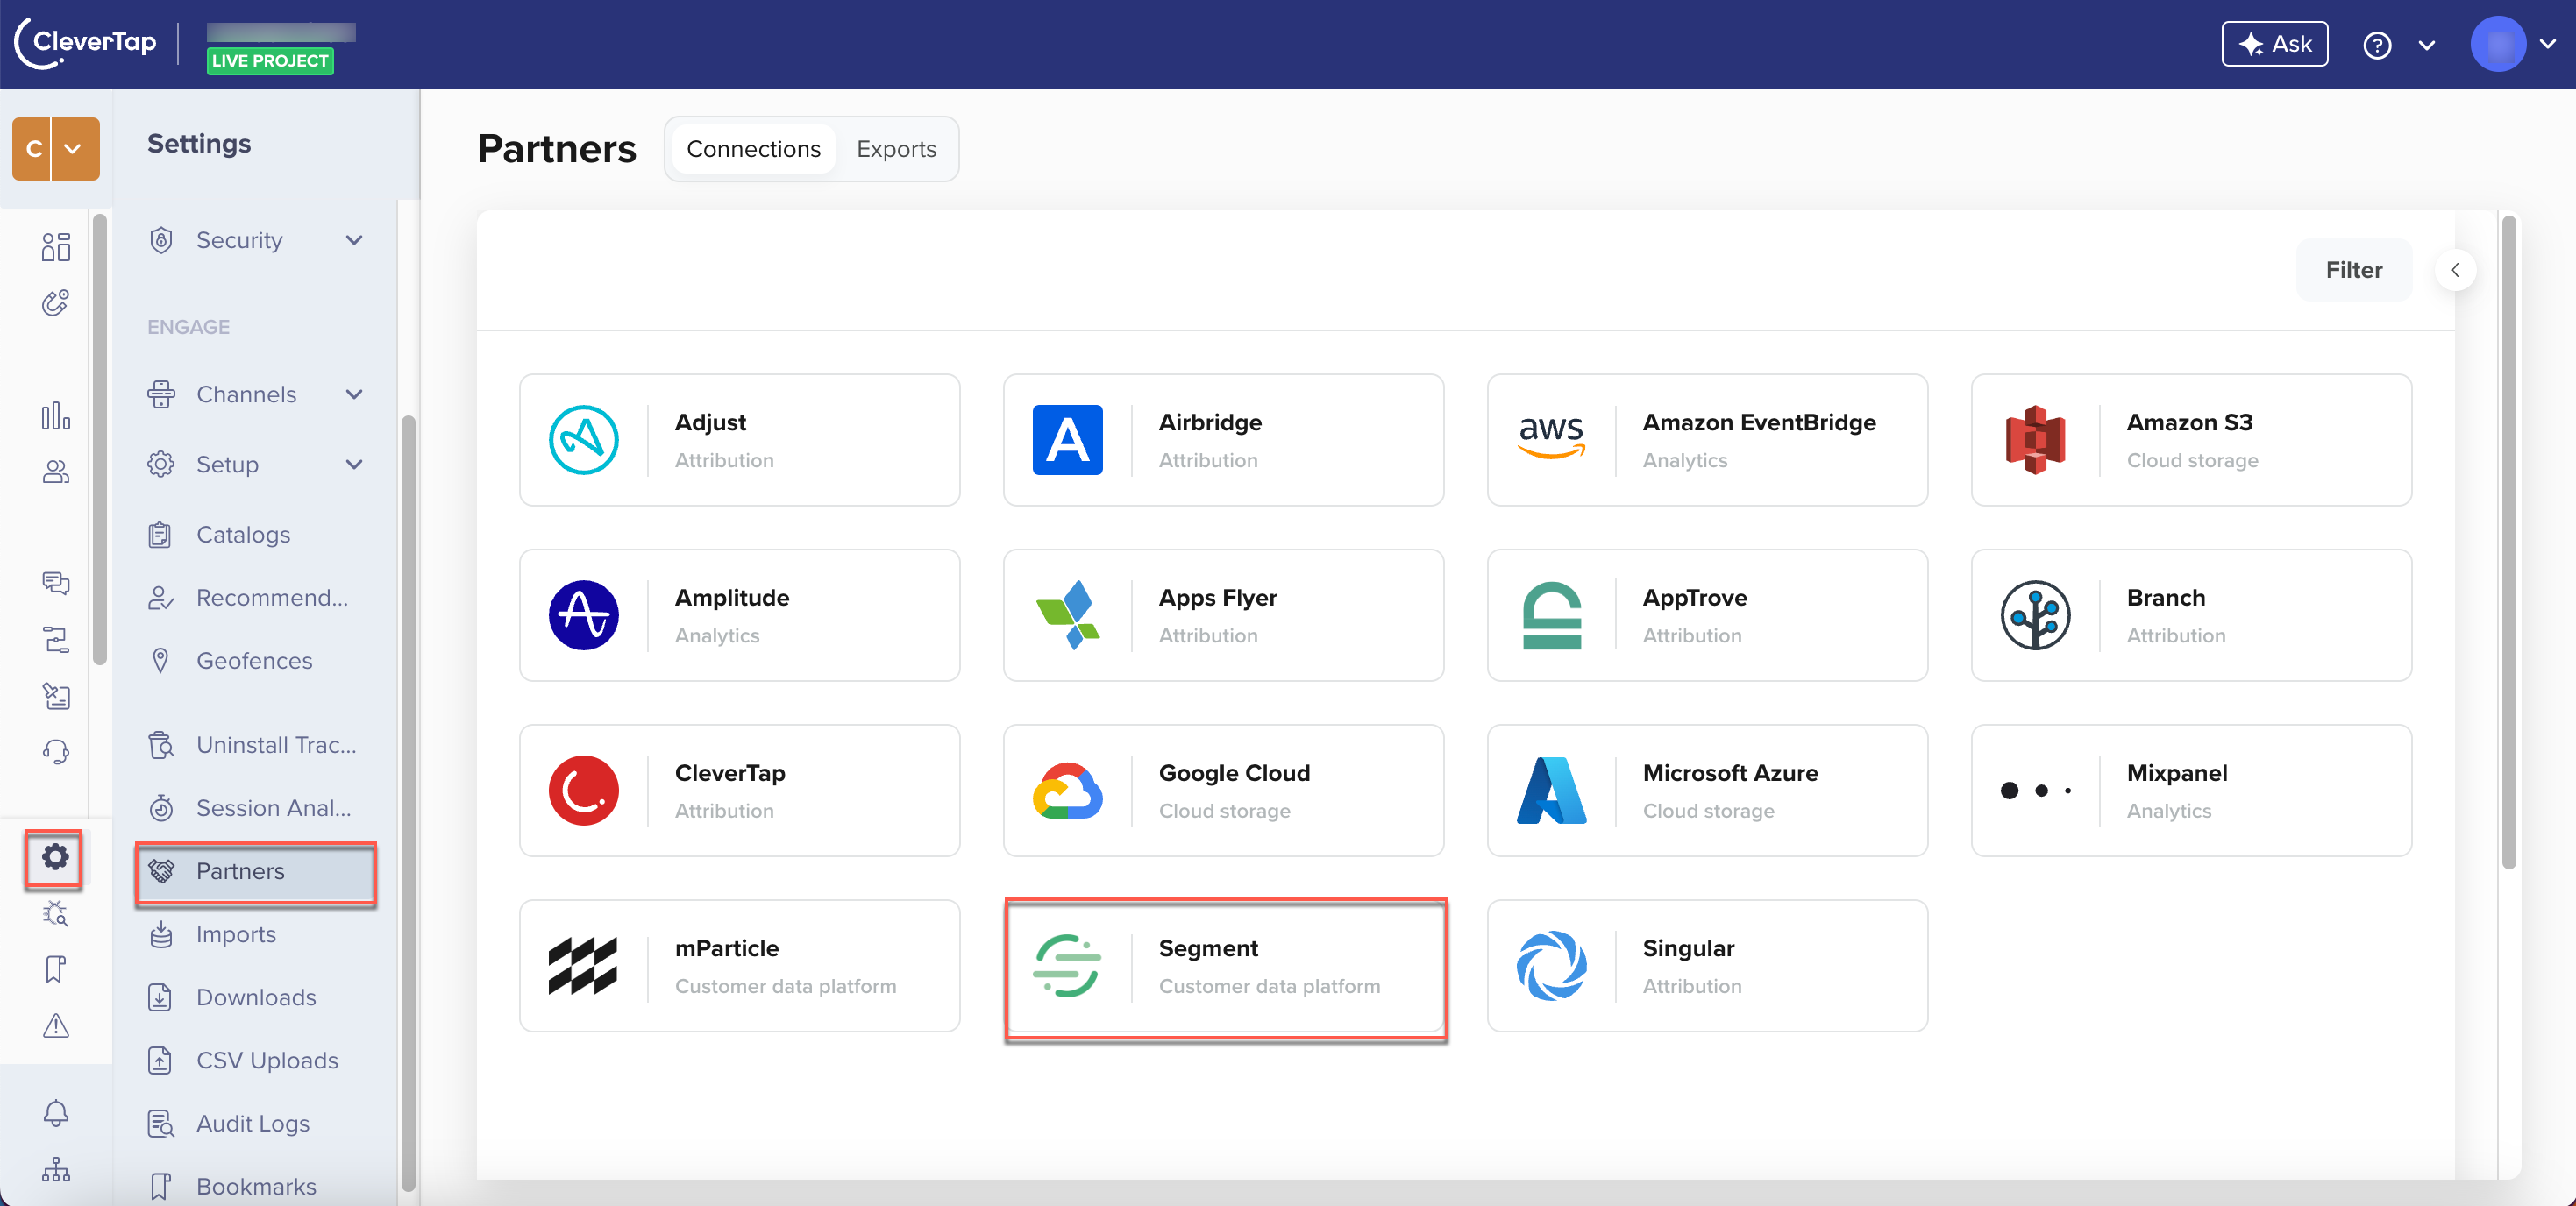
Task: Click the Apps Flyer logo icon
Action: (x=1068, y=615)
